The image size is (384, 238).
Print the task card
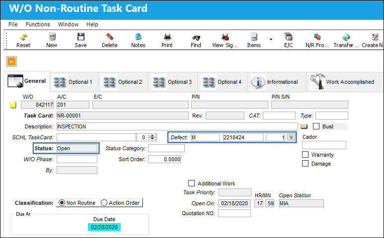pyautogui.click(x=167, y=40)
